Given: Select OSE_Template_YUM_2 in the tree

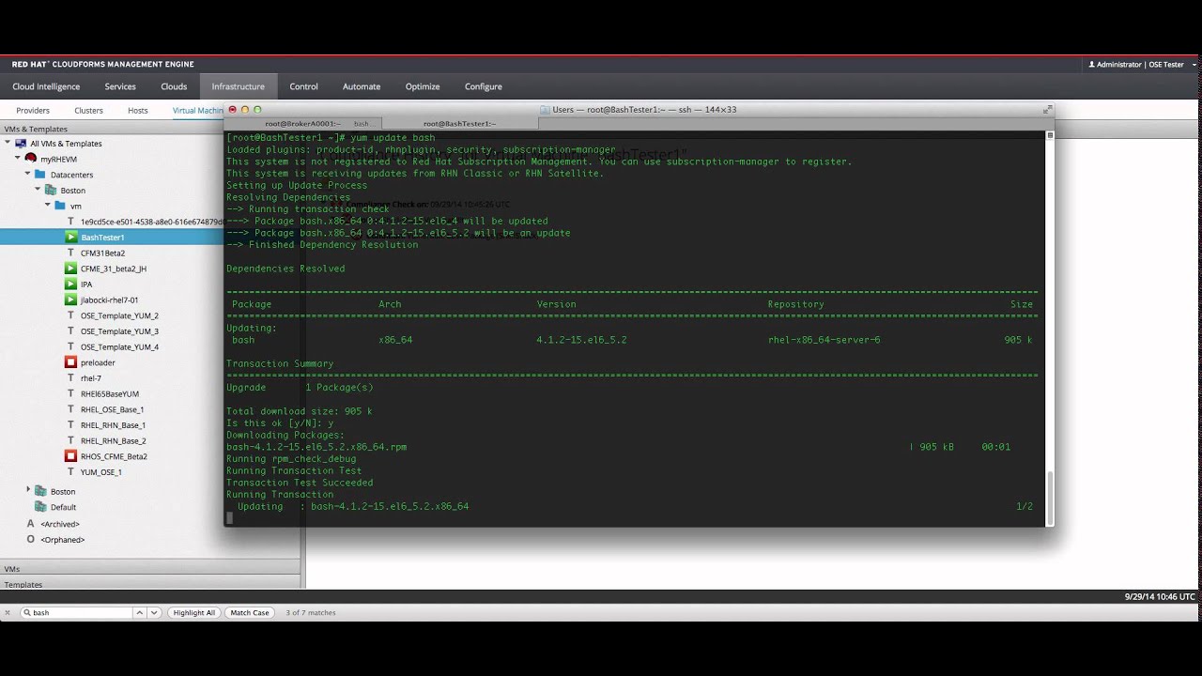Looking at the screenshot, I should coord(119,315).
